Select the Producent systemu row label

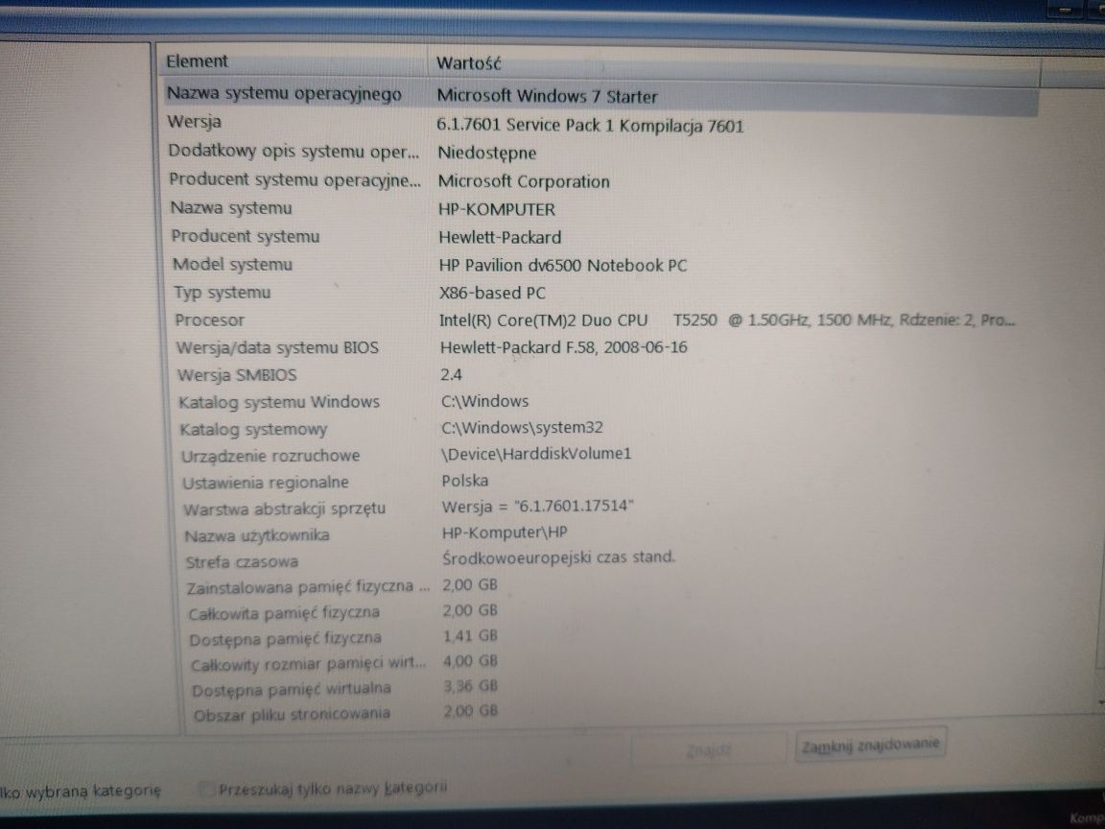[x=246, y=236]
